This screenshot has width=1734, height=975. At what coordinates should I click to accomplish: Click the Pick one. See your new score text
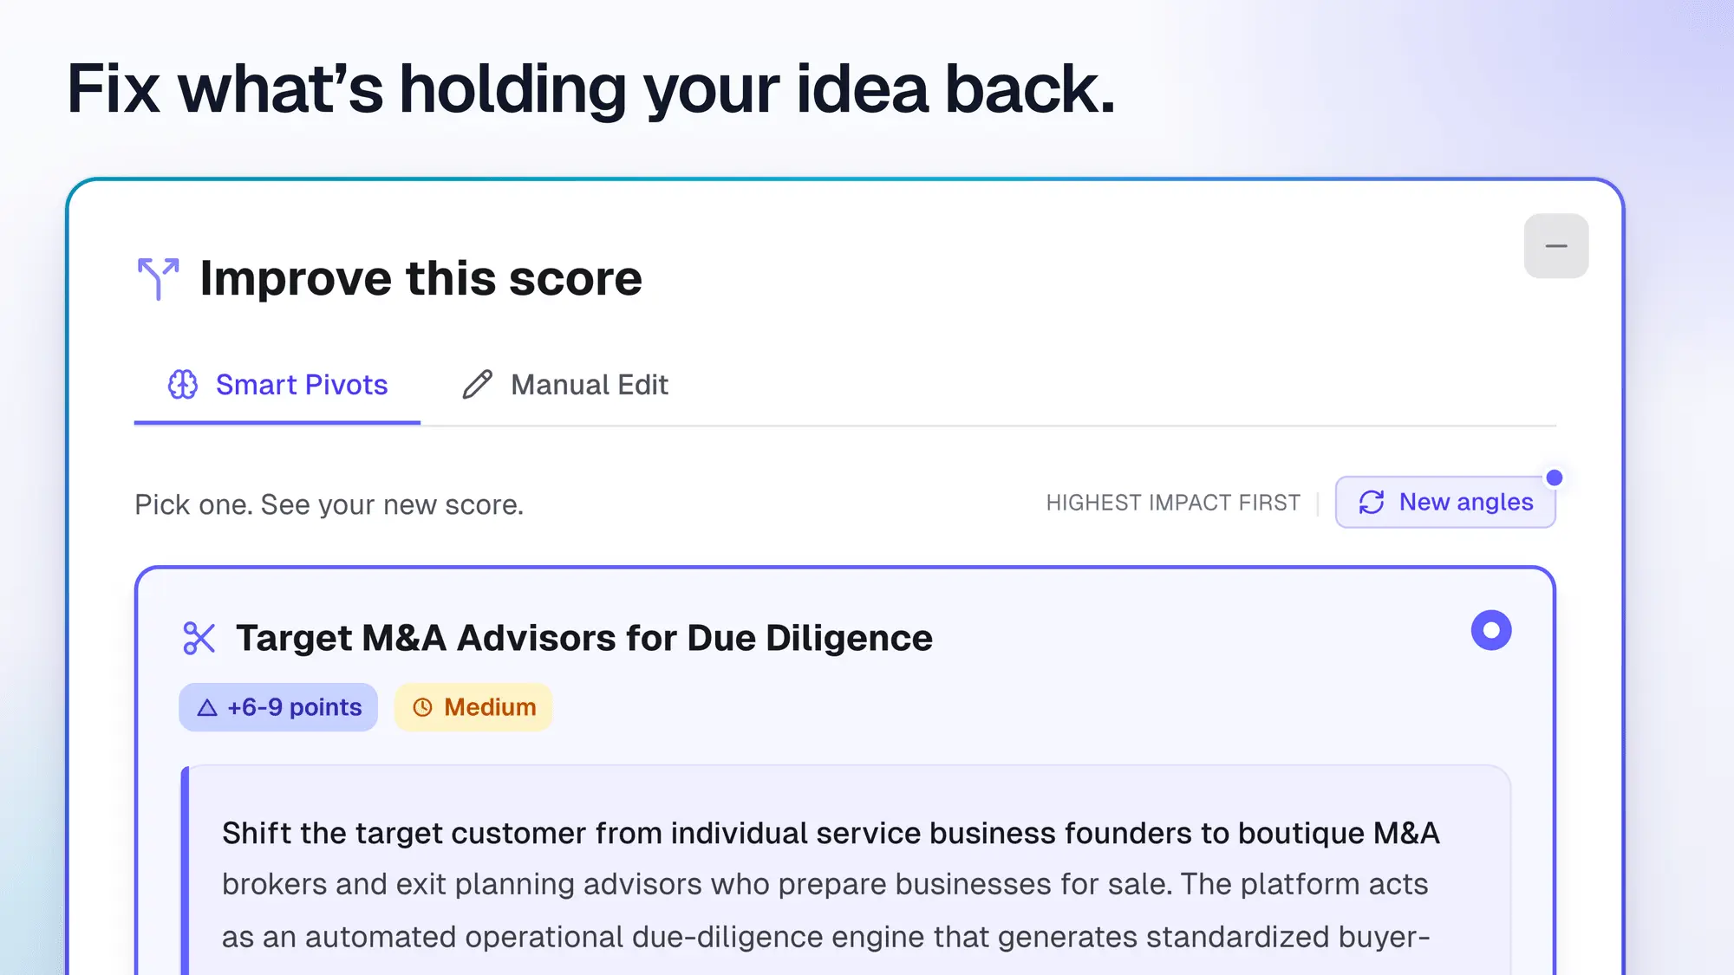[329, 504]
